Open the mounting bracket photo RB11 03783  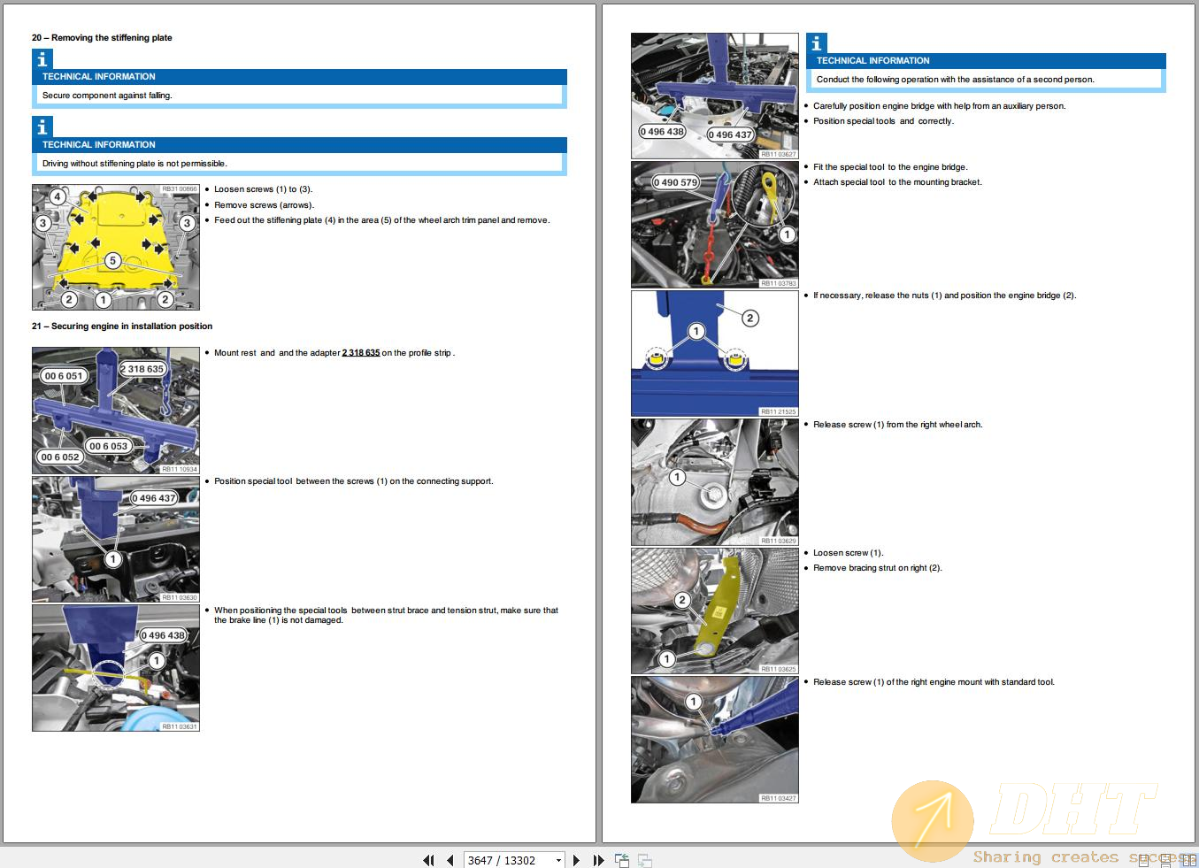(x=715, y=225)
